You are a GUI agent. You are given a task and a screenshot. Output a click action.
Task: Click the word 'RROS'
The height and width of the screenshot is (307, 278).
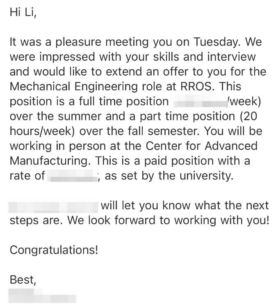tap(196, 87)
